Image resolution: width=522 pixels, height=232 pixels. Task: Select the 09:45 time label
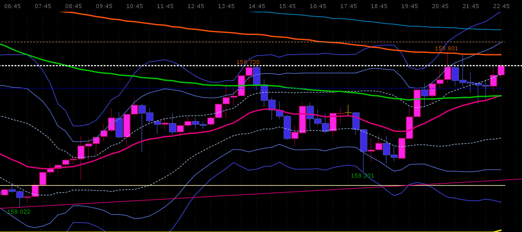click(x=104, y=6)
